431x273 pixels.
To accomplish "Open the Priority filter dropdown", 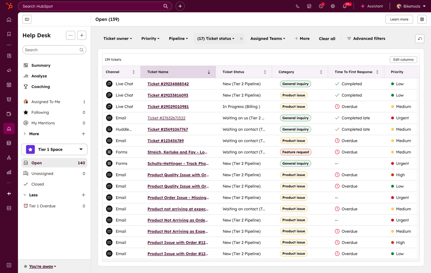I will [x=150, y=38].
